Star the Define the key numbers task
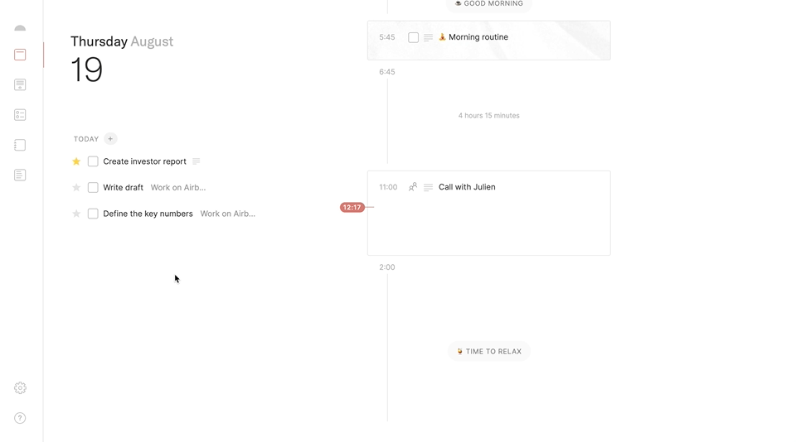Image resolution: width=796 pixels, height=442 pixels. pos(76,214)
